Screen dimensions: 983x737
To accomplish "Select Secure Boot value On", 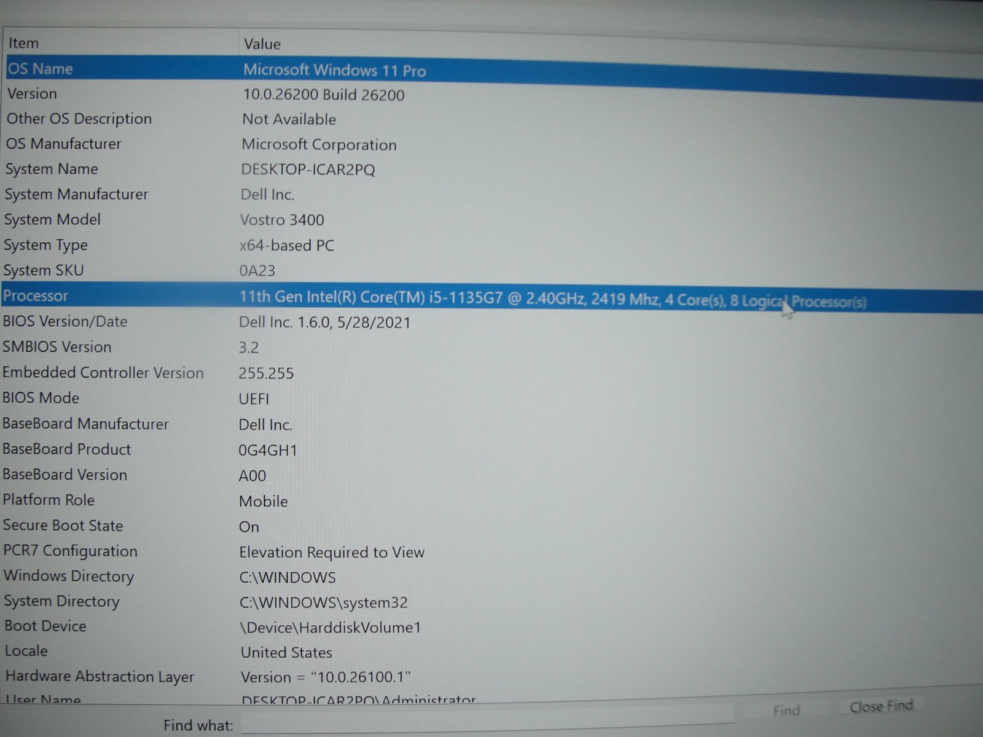I will [x=249, y=527].
